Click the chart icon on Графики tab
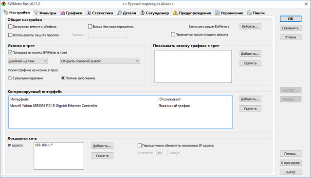The image size is (311, 178). pyautogui.click(x=63, y=13)
